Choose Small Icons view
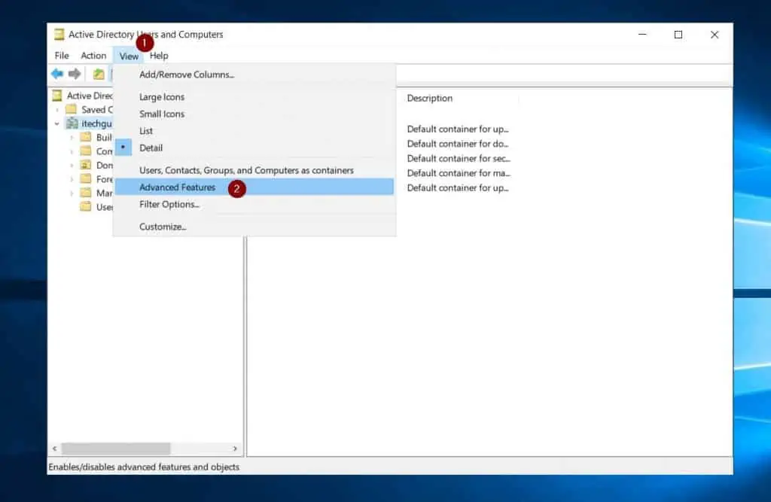Viewport: 771px width, 502px height. (x=254, y=114)
